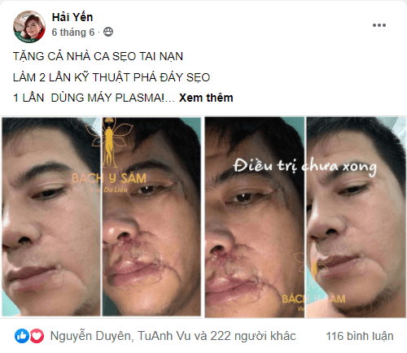Click the red heart reaction icon
Screen dimensions: 407x353
37,336
